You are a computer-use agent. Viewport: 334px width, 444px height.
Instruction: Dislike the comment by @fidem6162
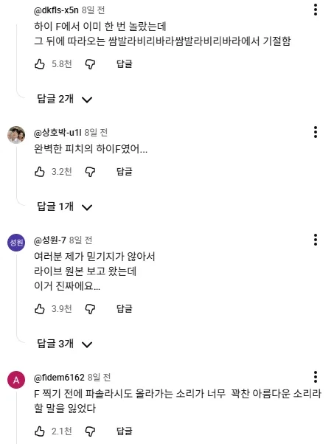pyautogui.click(x=90, y=431)
